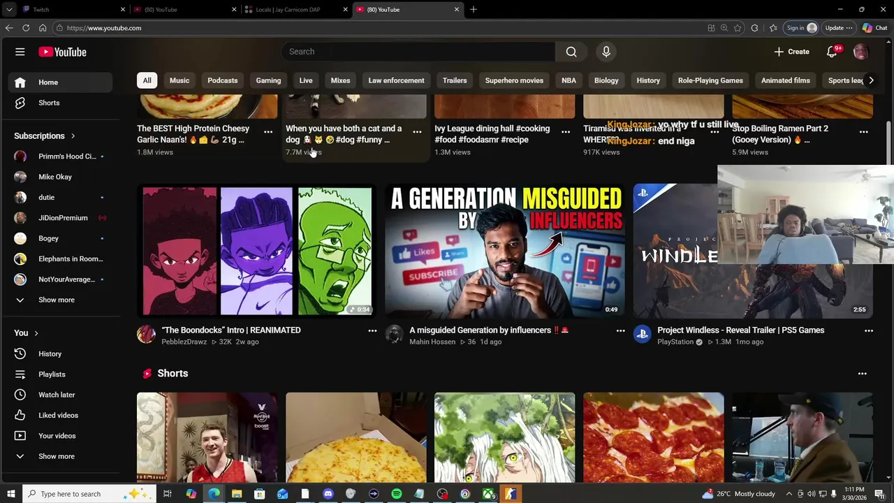Open the Mahin Hossen channel link
Viewport: 894px width, 503px height.
point(432,342)
